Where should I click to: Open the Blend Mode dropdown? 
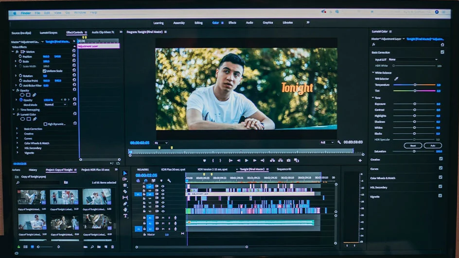(55, 104)
